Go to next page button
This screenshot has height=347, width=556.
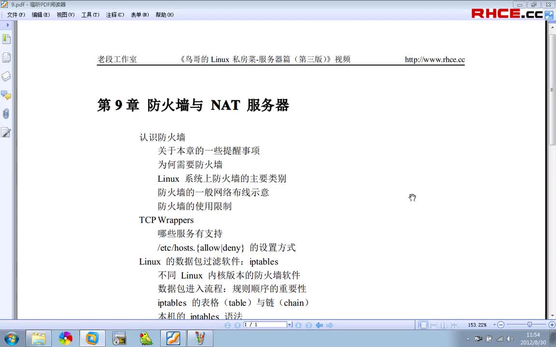pyautogui.click(x=299, y=325)
